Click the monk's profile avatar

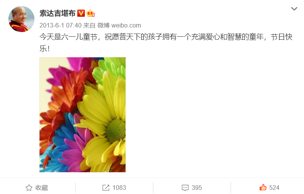(21, 19)
